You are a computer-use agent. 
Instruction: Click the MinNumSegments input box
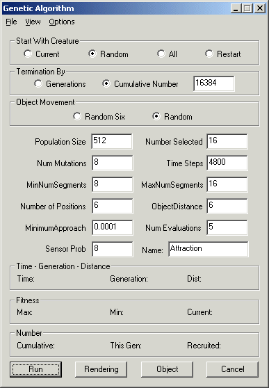pyautogui.click(x=113, y=184)
